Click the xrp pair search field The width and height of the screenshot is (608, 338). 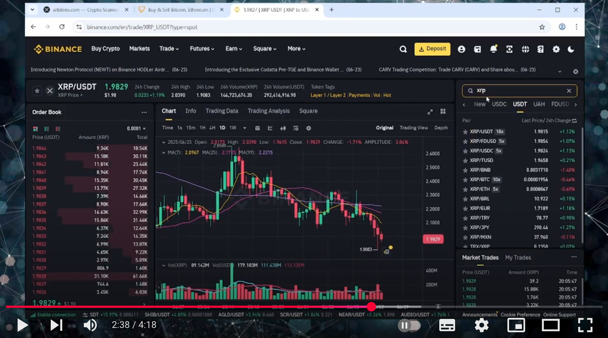[x=519, y=91]
